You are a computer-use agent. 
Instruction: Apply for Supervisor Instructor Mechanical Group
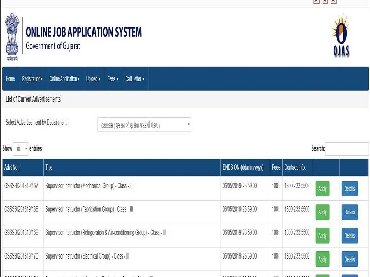coord(322,189)
